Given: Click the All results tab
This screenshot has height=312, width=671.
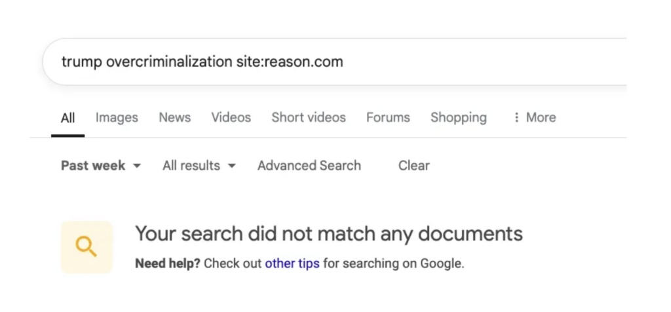Looking at the screenshot, I should pos(67,118).
